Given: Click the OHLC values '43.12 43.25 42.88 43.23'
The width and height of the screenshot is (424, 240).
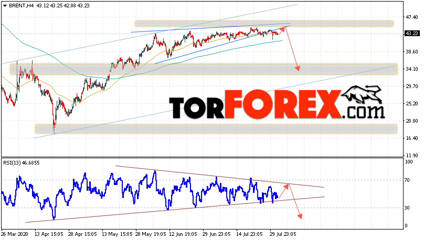Looking at the screenshot, I should click(63, 5).
